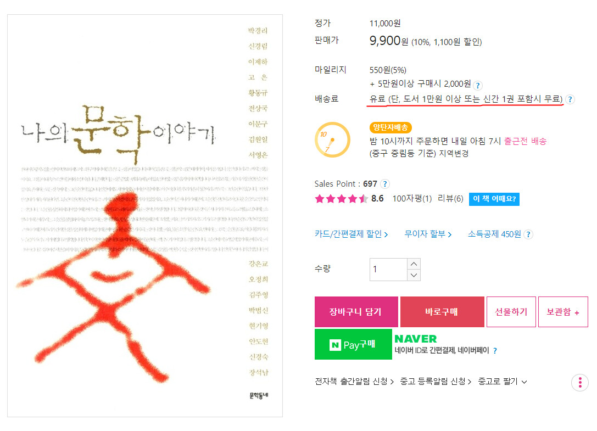Image resolution: width=597 pixels, height=431 pixels.
Task: Expand the 중고로 팔기 dropdown
Action: pos(503,382)
